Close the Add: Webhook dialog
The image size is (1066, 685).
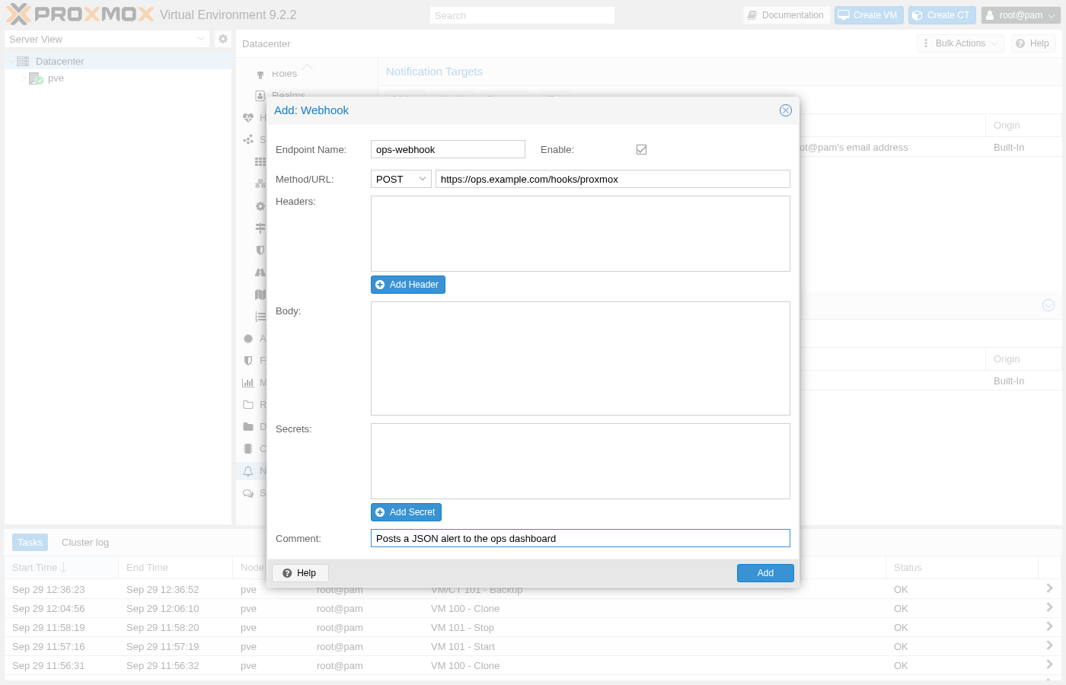coord(786,110)
